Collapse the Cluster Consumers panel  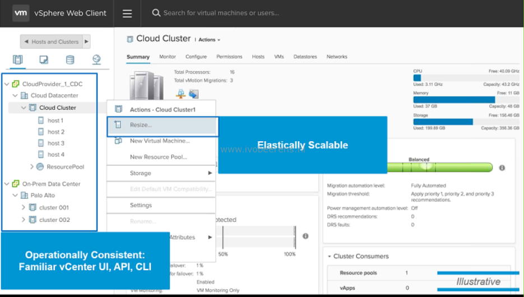point(329,256)
